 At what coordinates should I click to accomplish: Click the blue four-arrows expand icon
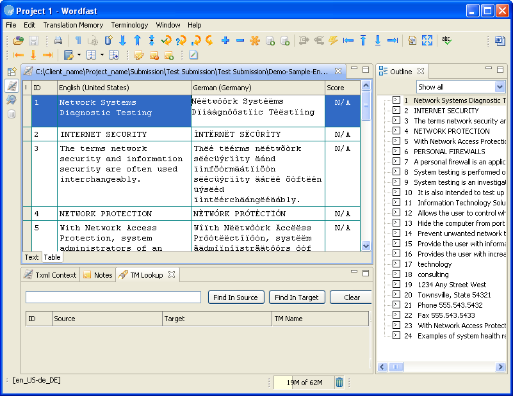[427, 40]
